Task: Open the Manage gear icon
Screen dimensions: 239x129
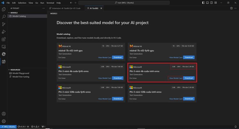Action: tap(4, 121)
